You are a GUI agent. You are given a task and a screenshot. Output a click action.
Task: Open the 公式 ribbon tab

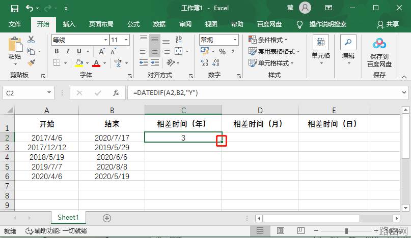pos(133,24)
